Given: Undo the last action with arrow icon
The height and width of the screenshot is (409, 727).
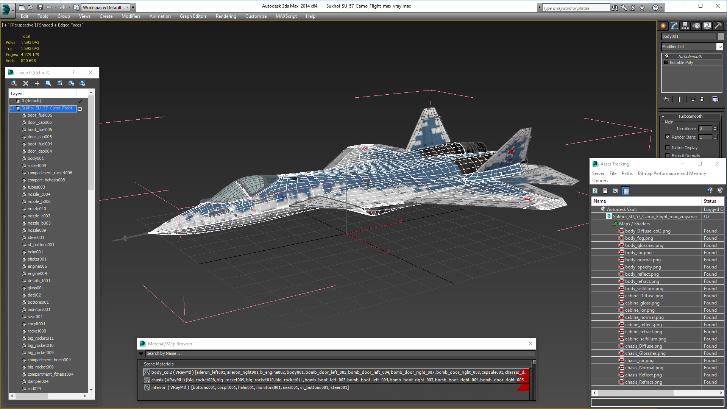Looking at the screenshot, I should point(49,7).
